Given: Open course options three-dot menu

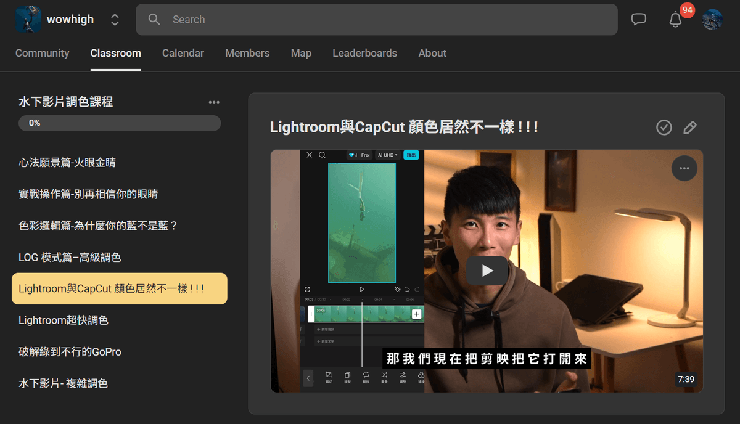Looking at the screenshot, I should pos(214,102).
